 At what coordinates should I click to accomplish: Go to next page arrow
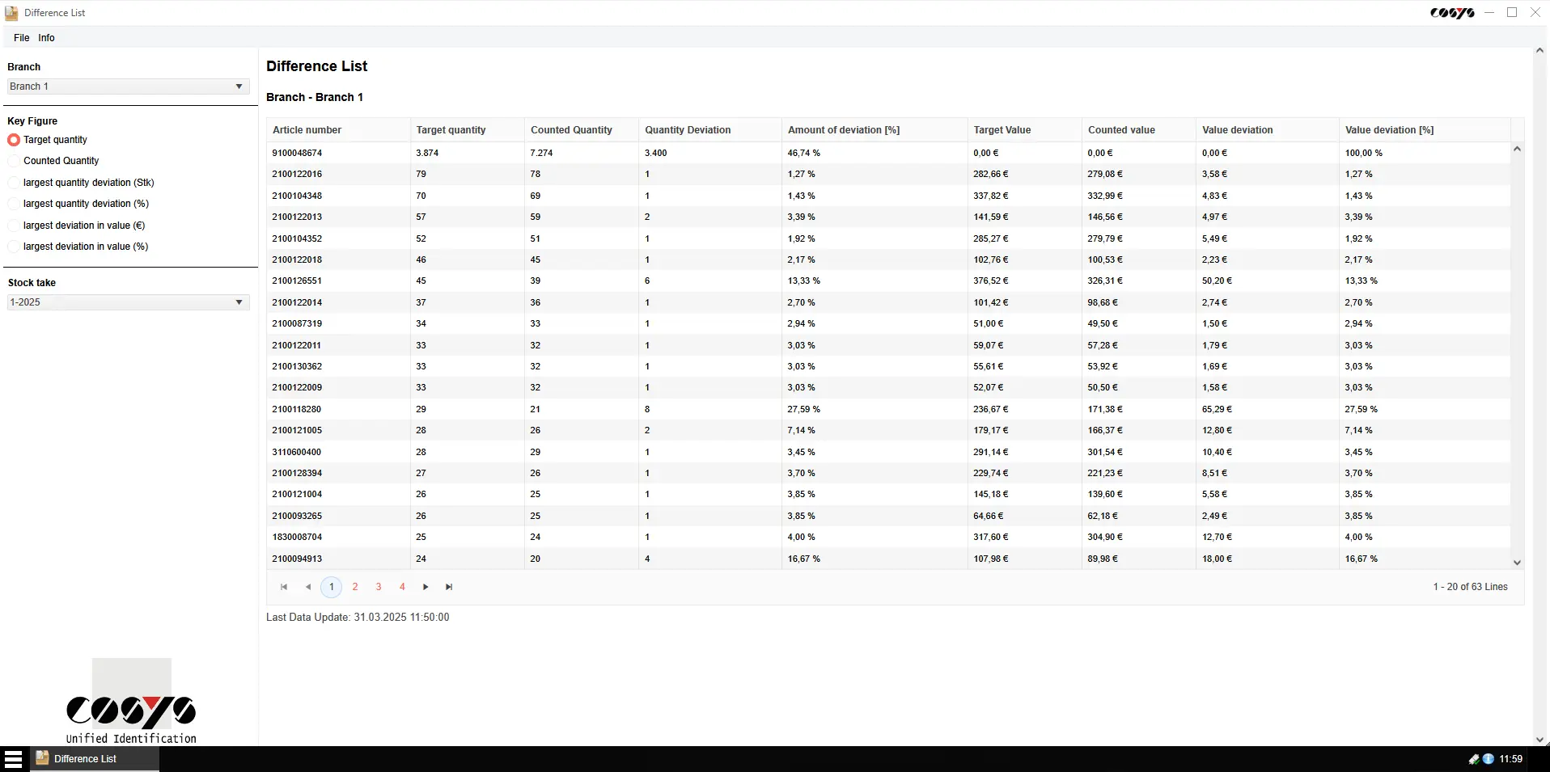[x=426, y=587]
